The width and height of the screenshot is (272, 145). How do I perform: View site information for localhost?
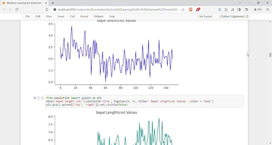[55, 10]
